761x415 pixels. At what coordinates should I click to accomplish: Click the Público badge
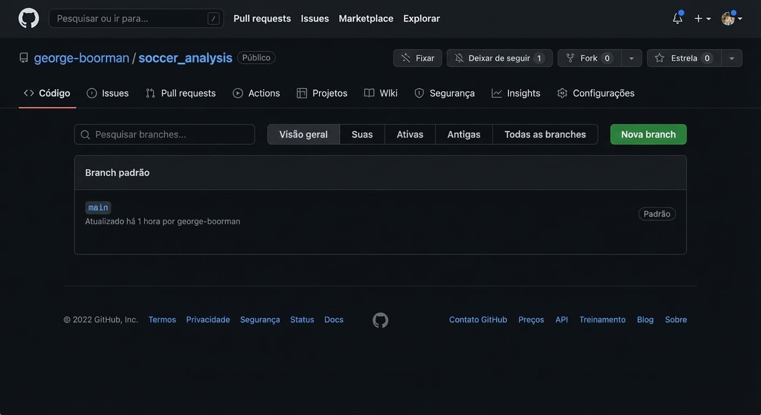pos(256,58)
